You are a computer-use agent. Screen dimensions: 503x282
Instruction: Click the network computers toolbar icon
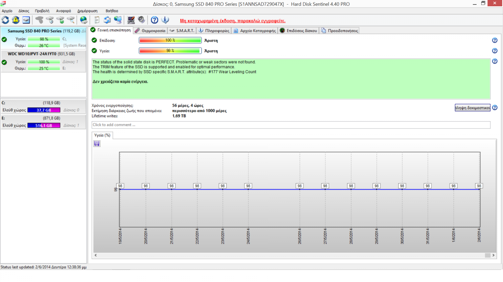118,20
